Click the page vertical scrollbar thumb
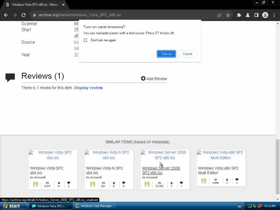This screenshot has height=210, width=280. tap(278, 167)
